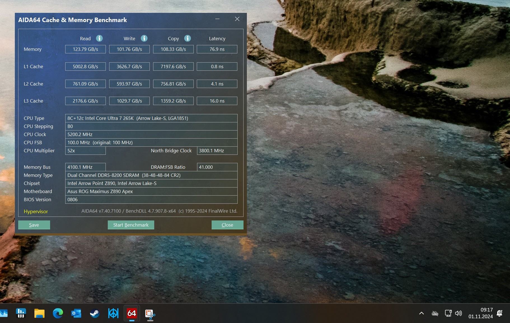510x323 pixels.
Task: Open Steam from the taskbar
Action: pos(95,313)
